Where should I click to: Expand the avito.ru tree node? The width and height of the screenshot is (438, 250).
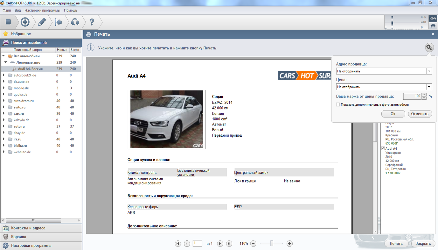[3, 107]
